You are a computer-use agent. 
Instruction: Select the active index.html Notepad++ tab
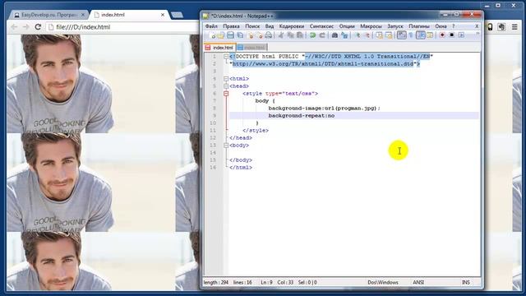[x=219, y=48]
